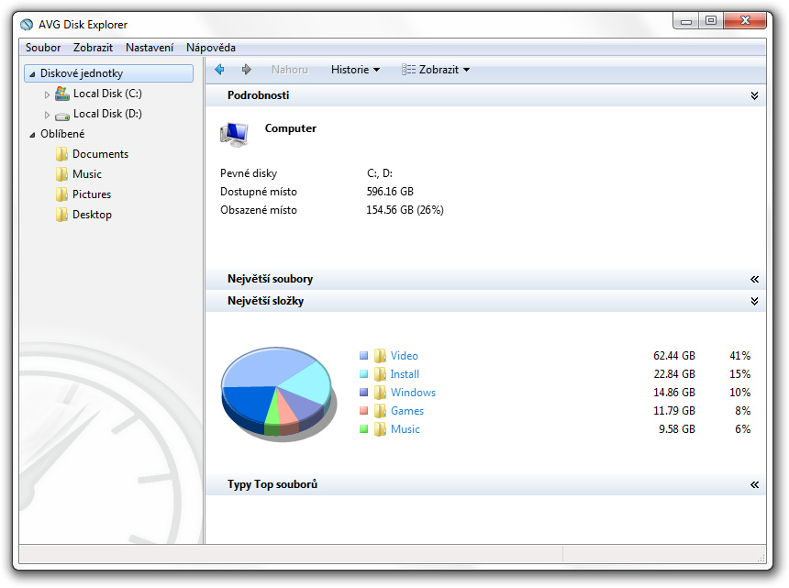Open the Nastavení menu
Screen dimensions: 789x588
[150, 48]
